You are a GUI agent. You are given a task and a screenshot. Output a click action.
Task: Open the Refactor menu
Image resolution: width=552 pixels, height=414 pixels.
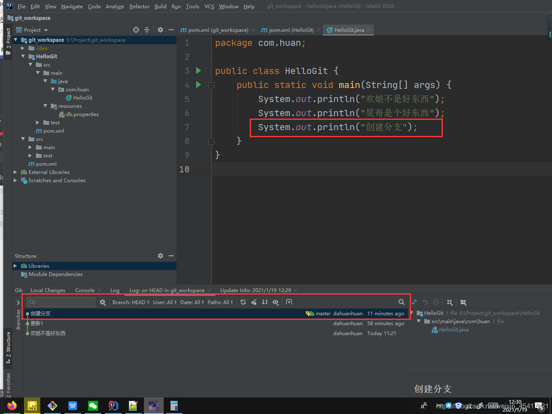click(139, 6)
